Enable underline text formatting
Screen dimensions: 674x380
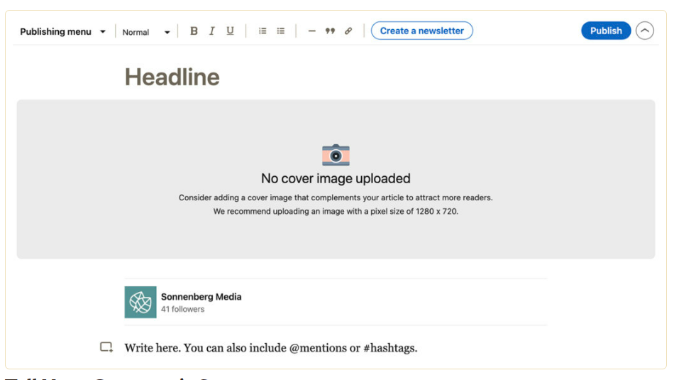(230, 31)
